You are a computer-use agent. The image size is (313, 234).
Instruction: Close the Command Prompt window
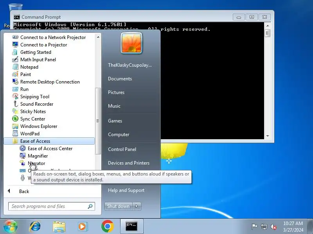point(265,17)
